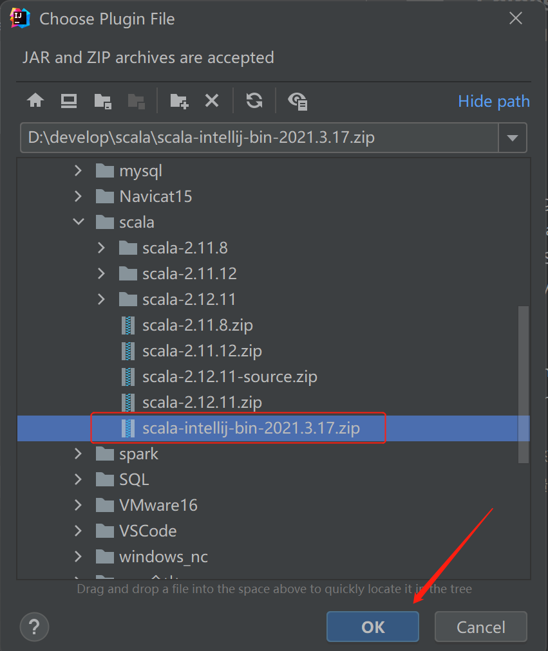
Task: Click the Delete (X) toolbar icon
Action: (x=212, y=100)
